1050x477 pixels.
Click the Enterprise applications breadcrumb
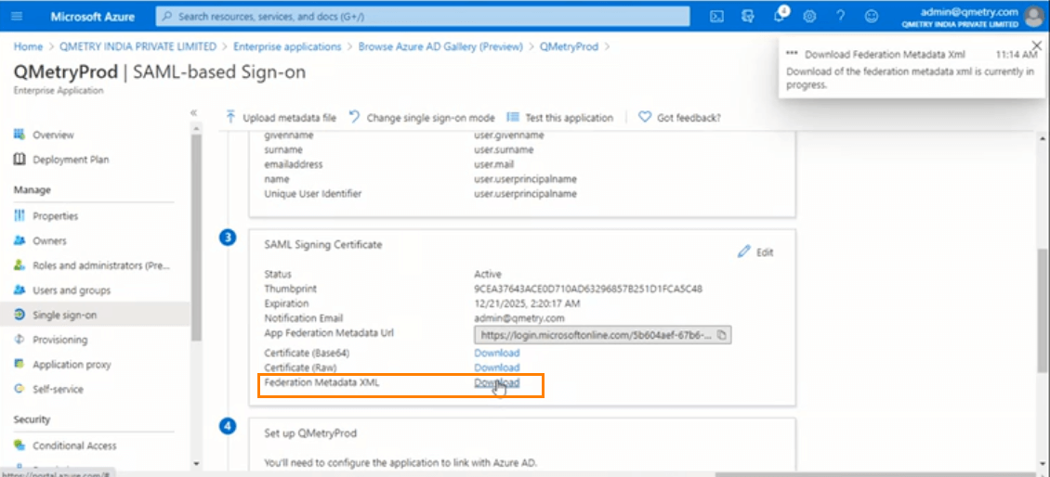pos(287,46)
